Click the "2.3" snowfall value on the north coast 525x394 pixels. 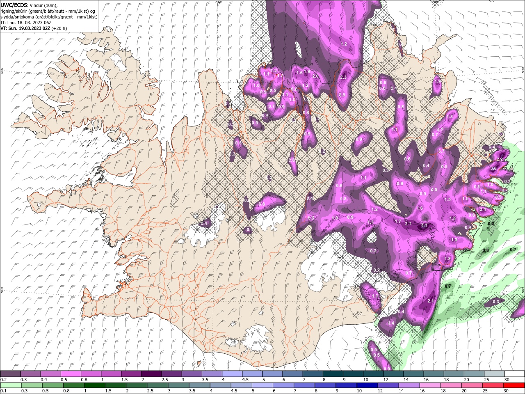[344, 77]
